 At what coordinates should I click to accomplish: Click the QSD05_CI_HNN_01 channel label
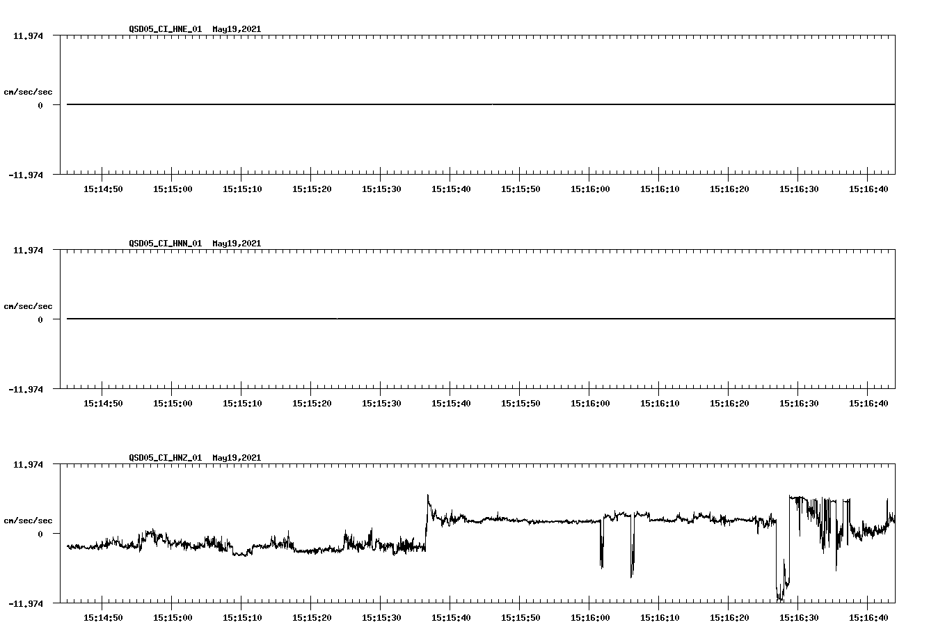tap(164, 243)
